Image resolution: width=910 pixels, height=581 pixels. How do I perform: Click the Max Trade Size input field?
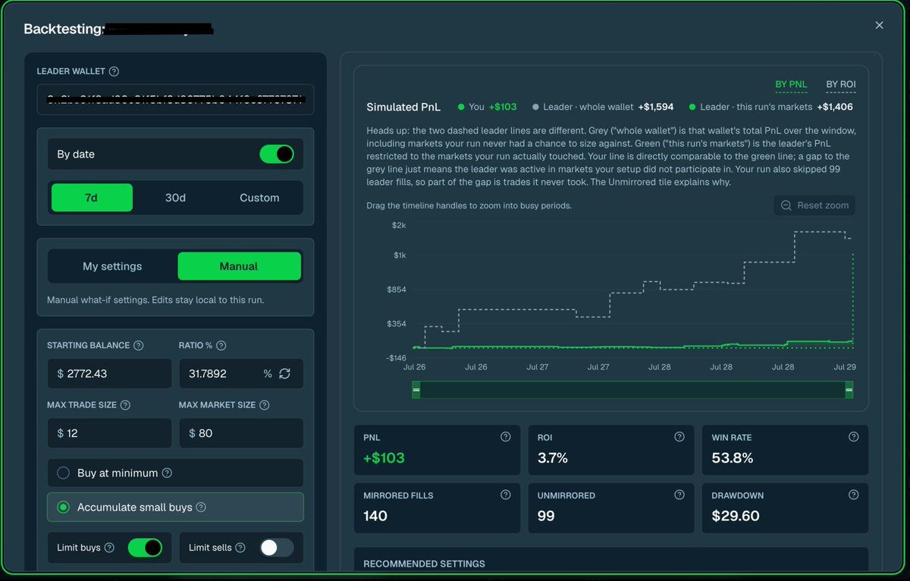pos(109,433)
